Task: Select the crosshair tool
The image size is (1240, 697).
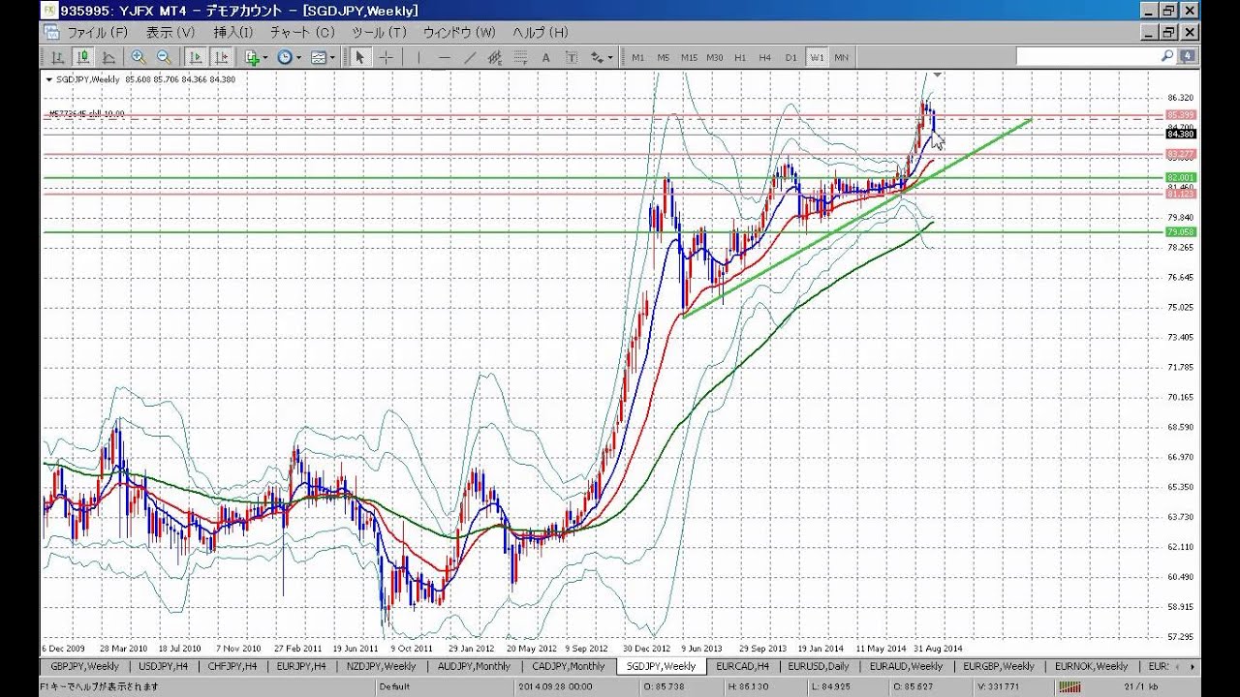Action: coord(386,57)
